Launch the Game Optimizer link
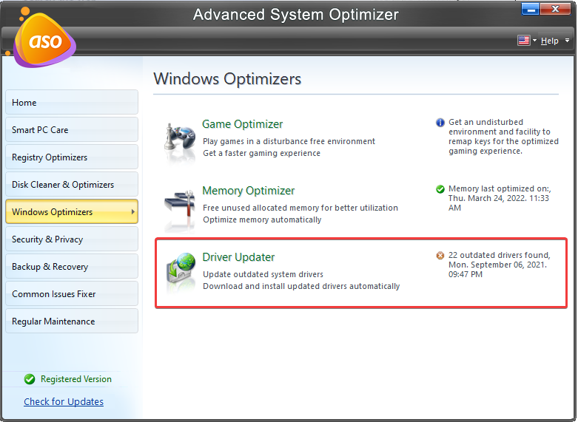This screenshot has height=422, width=578. tap(243, 124)
